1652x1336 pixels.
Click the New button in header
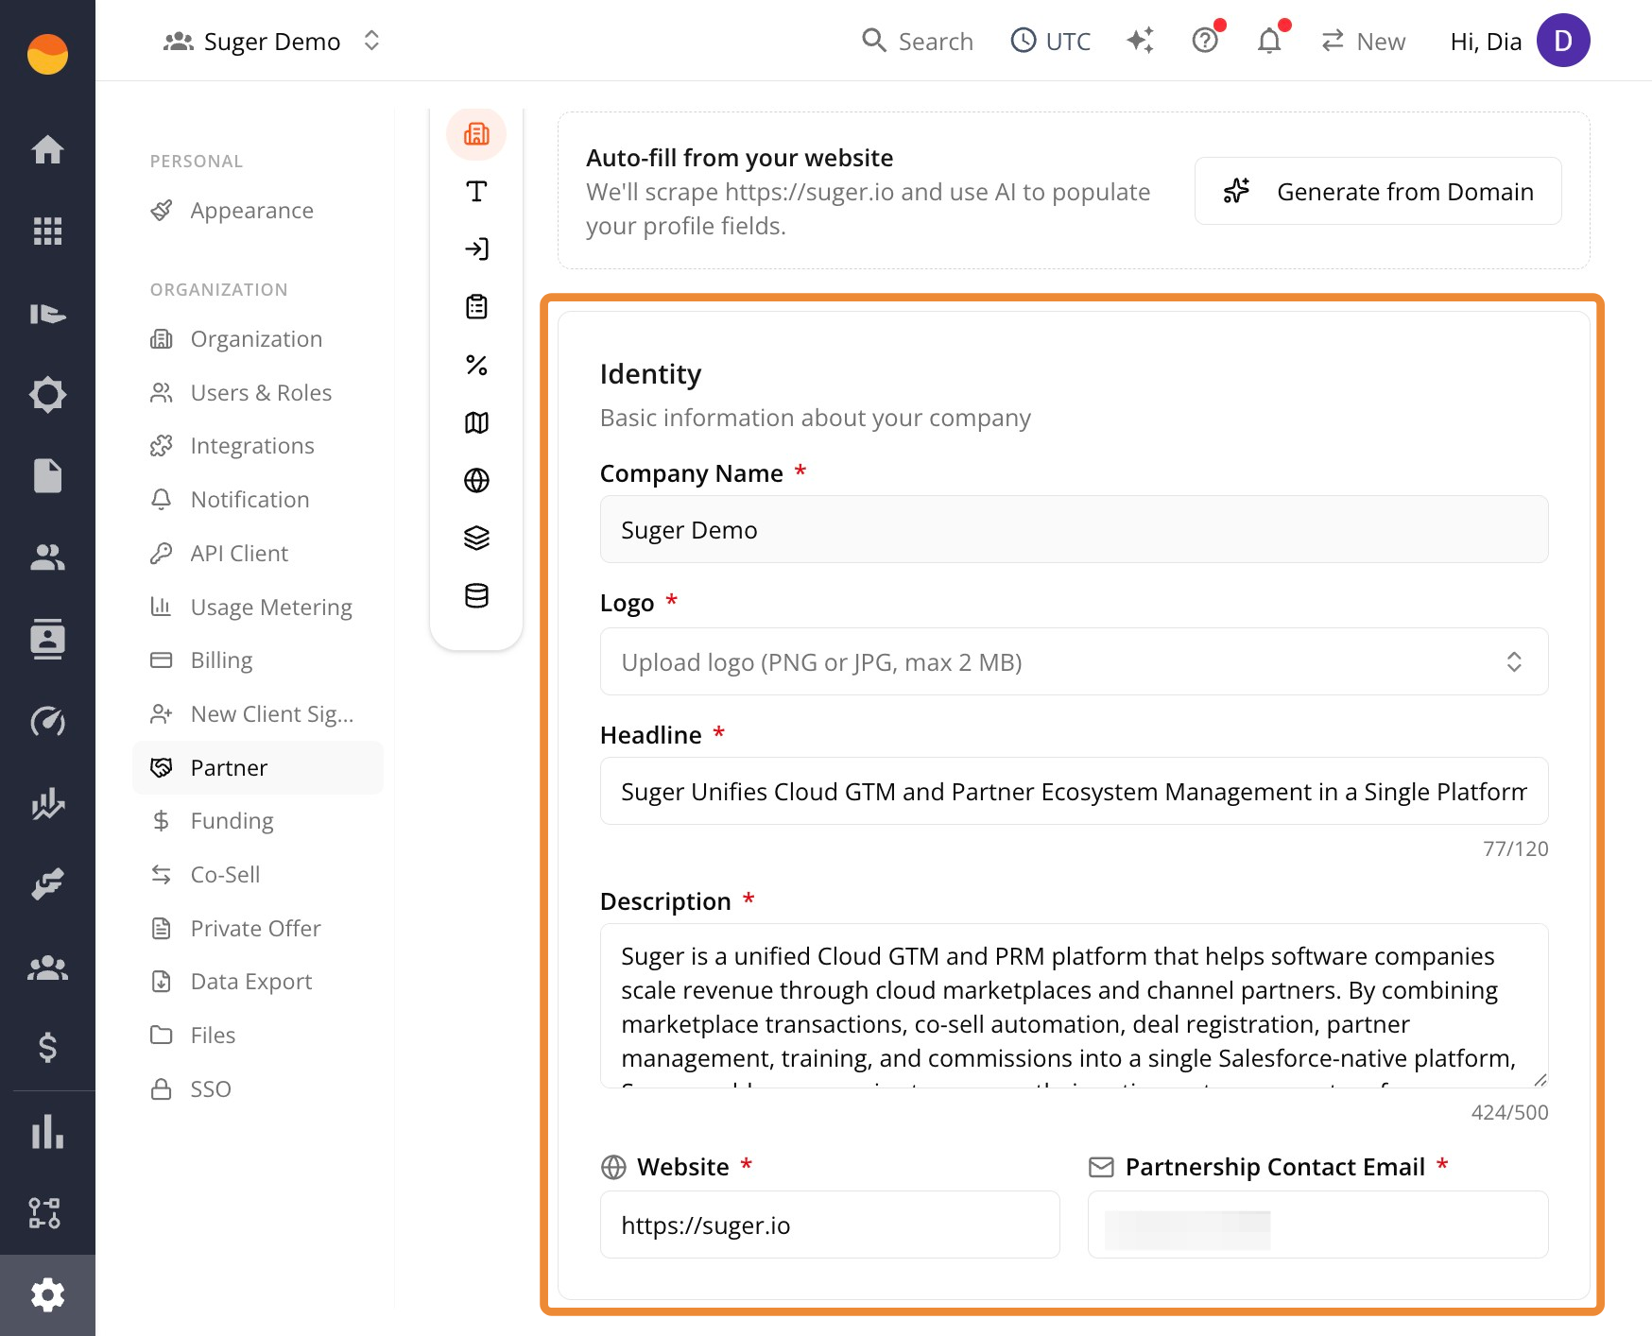tap(1363, 41)
